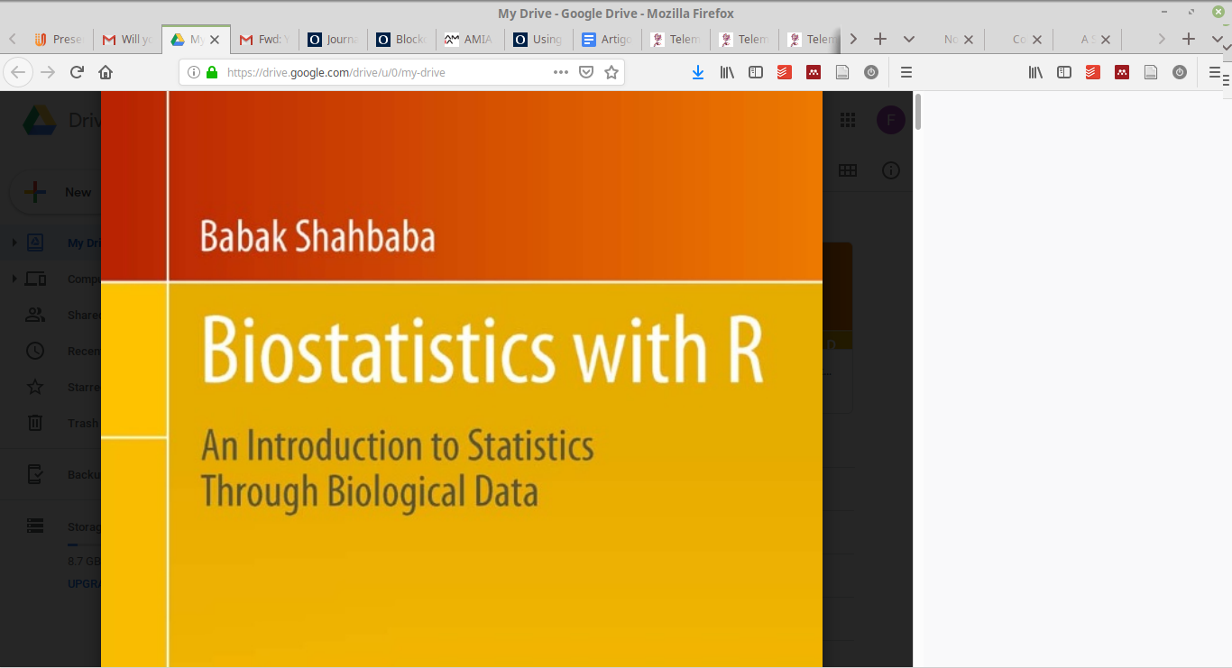
Task: Open page actions three-dot menu
Action: pos(561,72)
